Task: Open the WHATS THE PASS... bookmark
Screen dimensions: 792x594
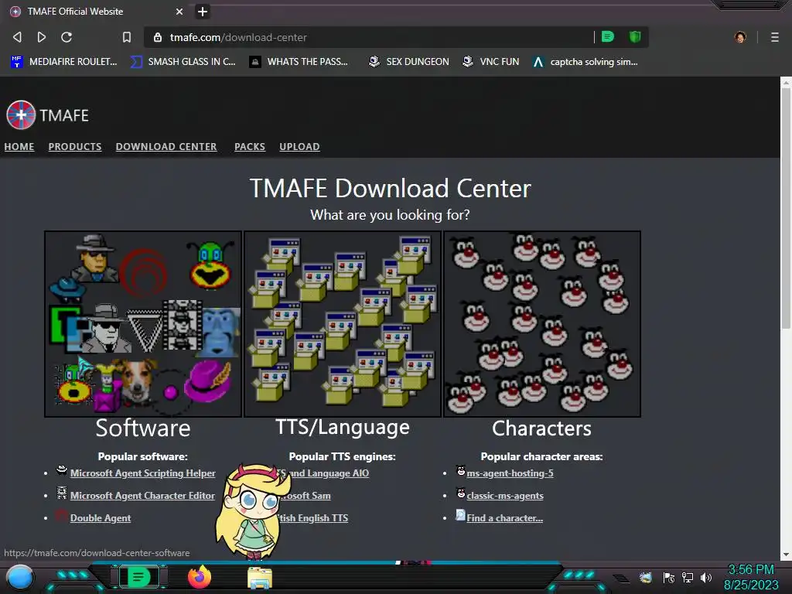Action: click(299, 62)
